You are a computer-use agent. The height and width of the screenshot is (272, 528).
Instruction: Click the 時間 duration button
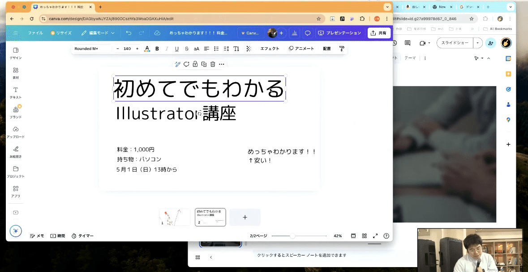click(x=58, y=236)
